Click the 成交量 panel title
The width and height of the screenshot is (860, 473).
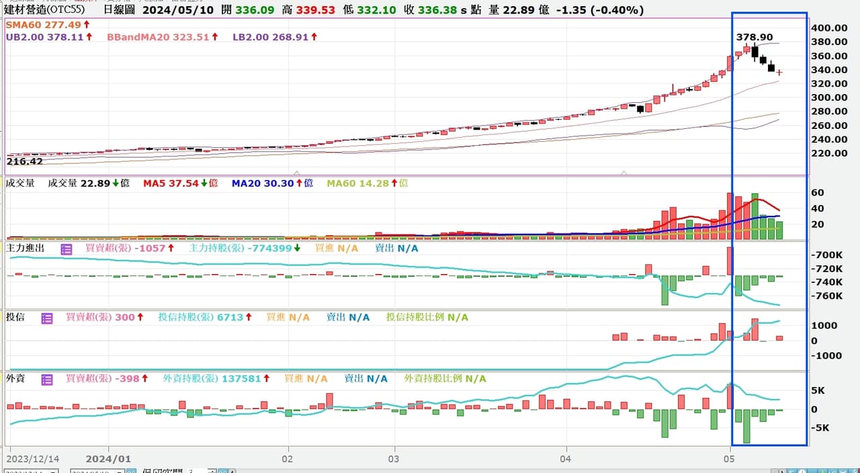(x=20, y=183)
